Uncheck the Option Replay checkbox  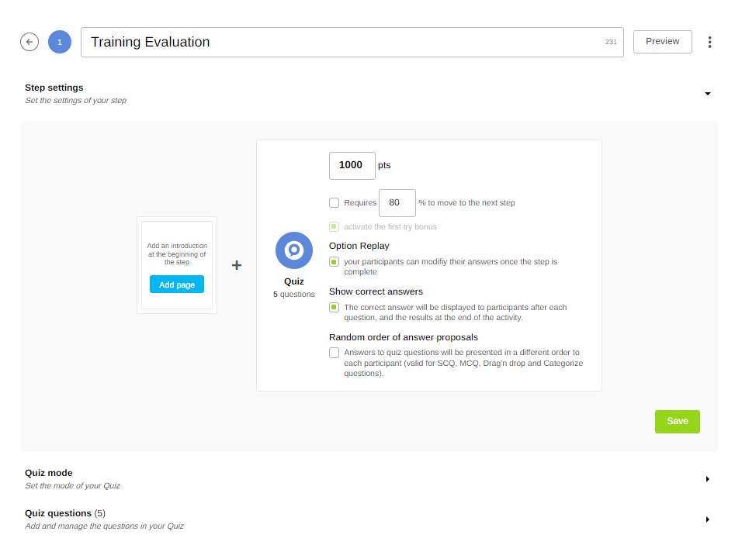(x=335, y=262)
